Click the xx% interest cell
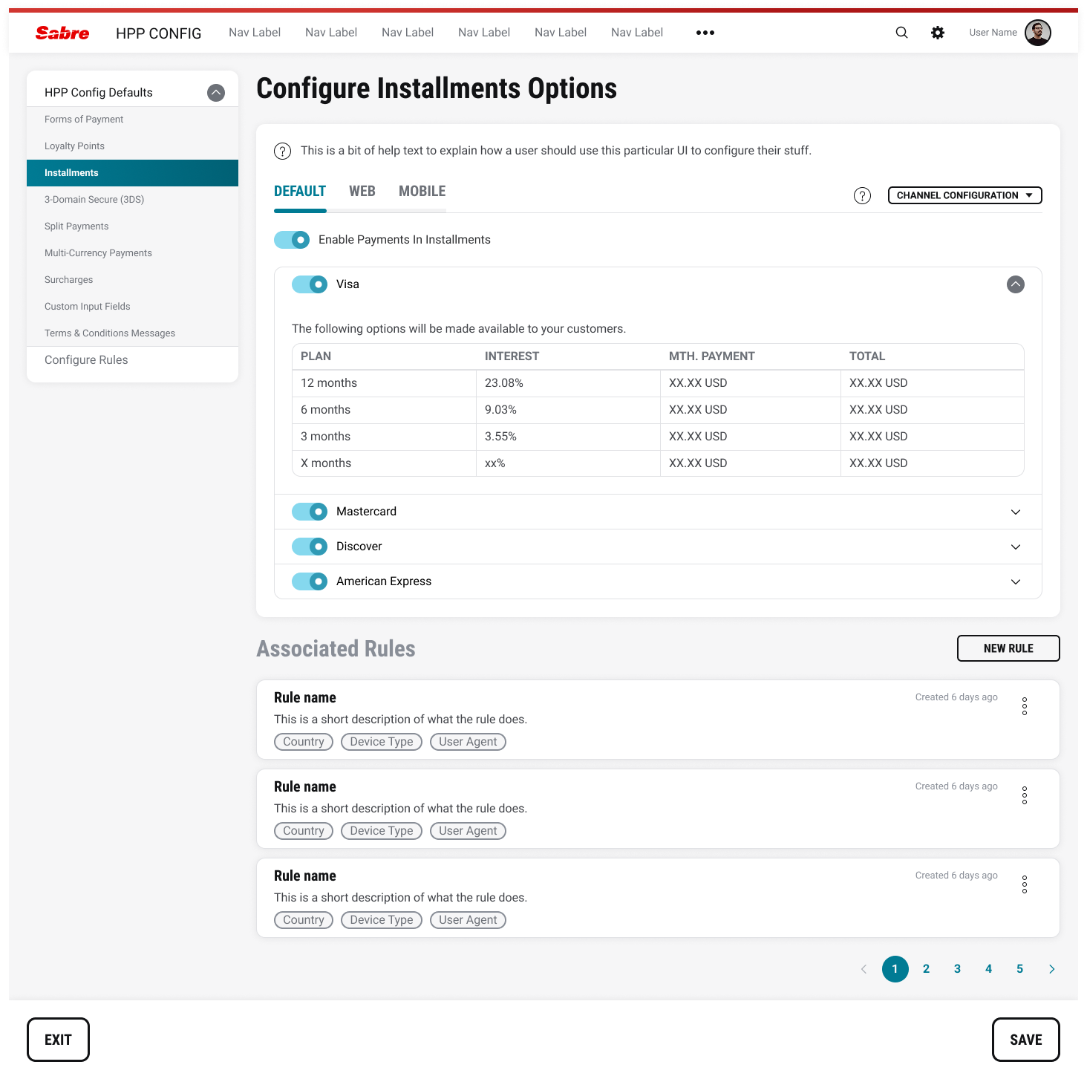This screenshot has width=1087, height=1079. click(x=568, y=463)
